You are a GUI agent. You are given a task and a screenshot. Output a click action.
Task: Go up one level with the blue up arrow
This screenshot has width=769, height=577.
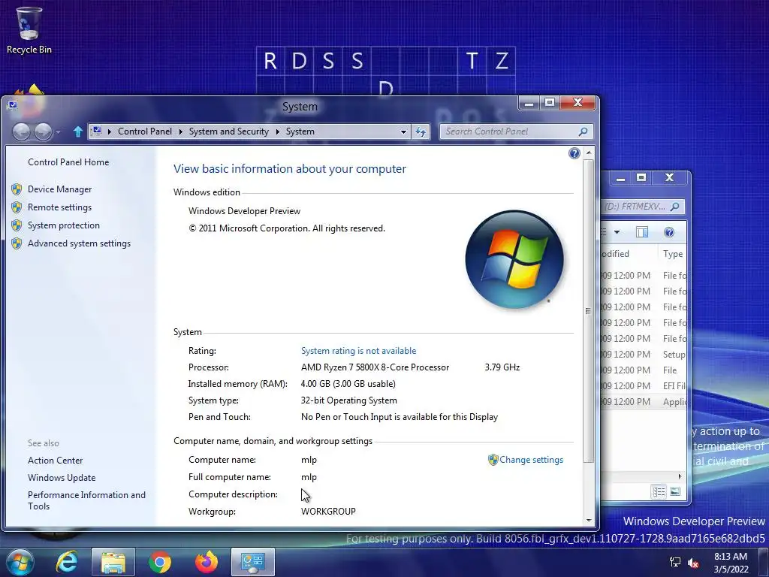[77, 131]
